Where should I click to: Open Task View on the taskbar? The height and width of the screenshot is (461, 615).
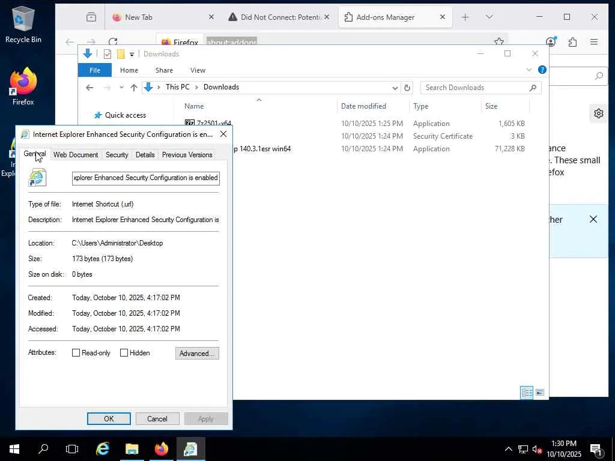[72, 449]
